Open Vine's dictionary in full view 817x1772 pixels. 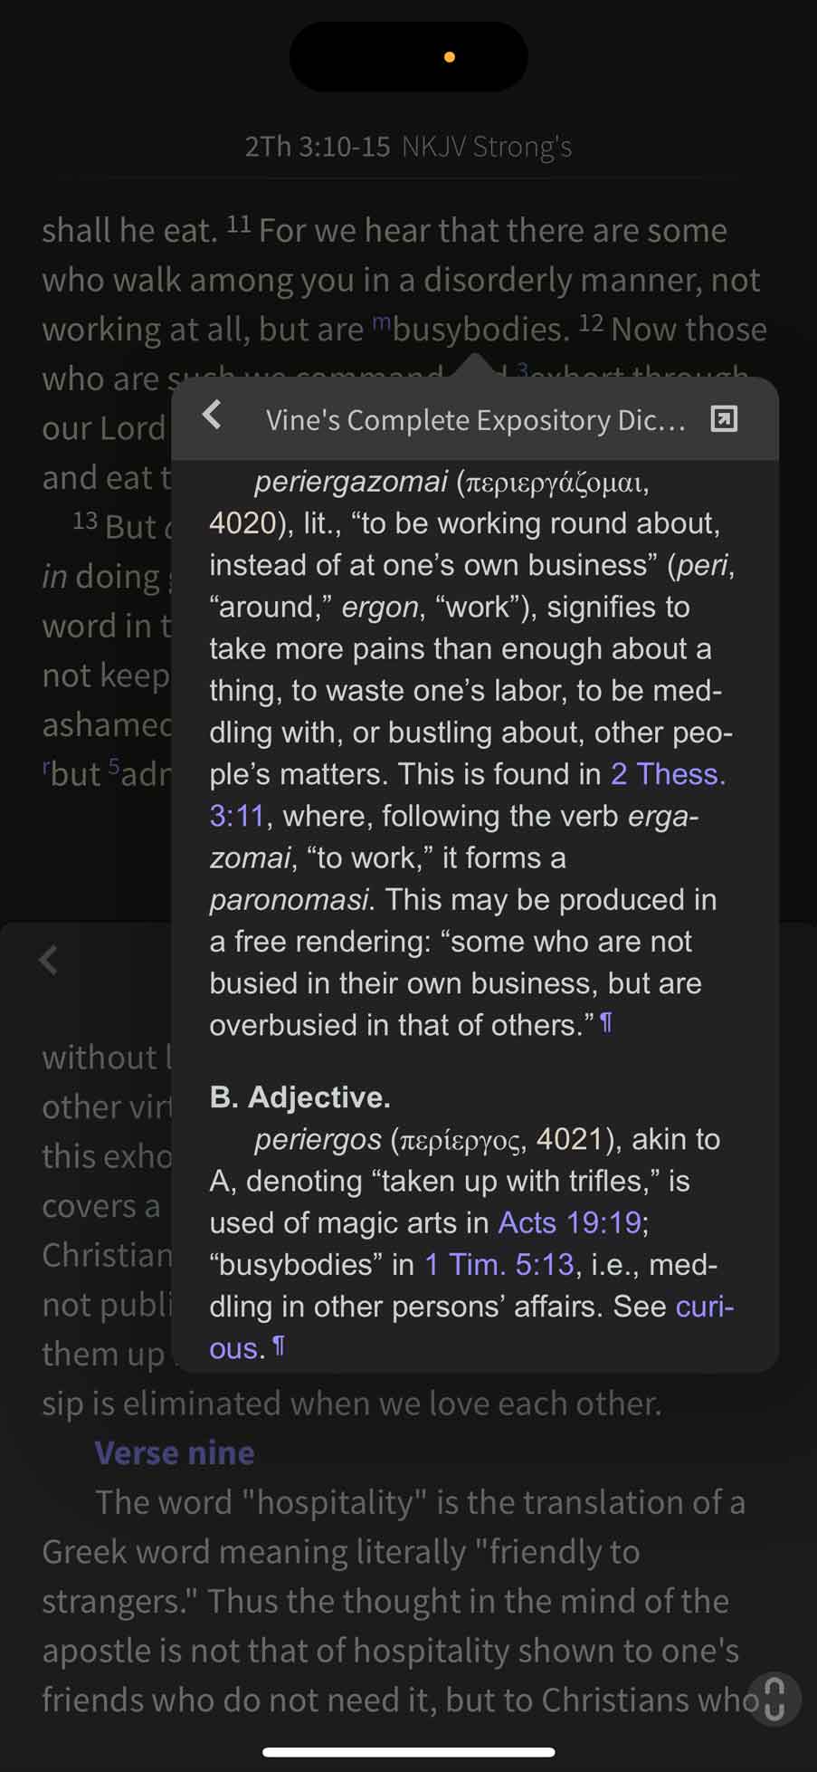[724, 418]
